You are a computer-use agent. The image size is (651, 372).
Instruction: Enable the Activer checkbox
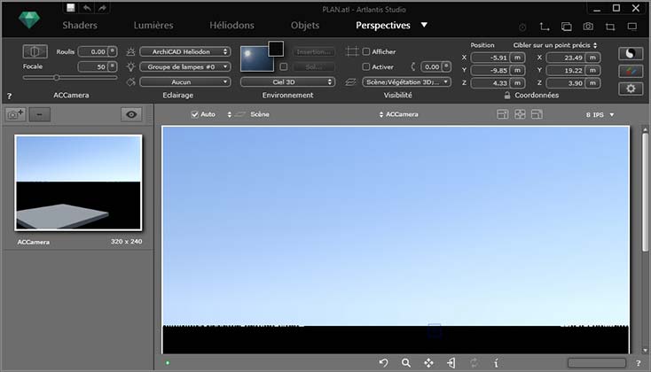(365, 66)
